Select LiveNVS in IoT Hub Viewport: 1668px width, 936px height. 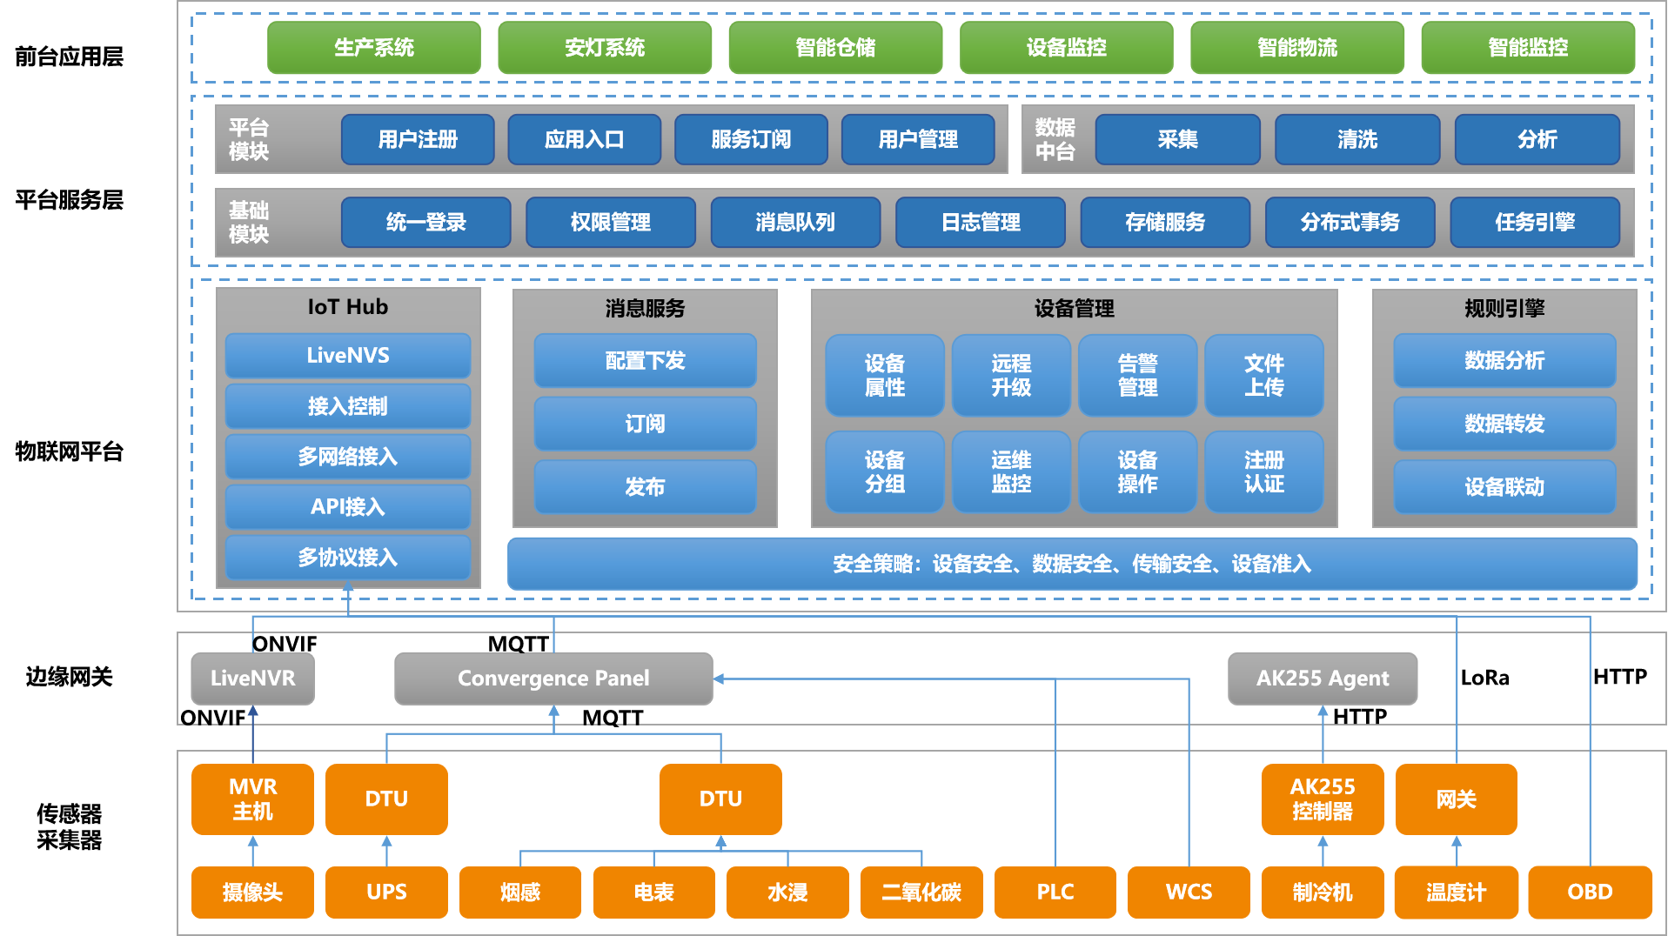[348, 356]
